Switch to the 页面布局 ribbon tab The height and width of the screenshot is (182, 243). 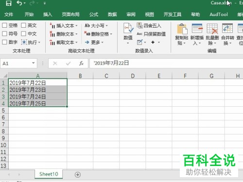pos(70,15)
